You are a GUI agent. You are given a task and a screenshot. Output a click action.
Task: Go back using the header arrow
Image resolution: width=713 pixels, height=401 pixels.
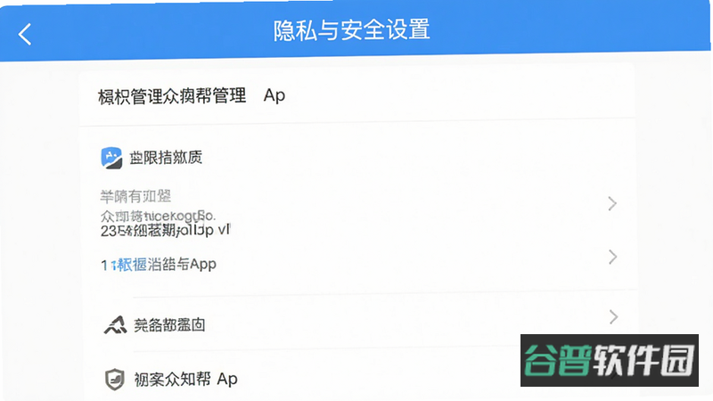(x=25, y=34)
